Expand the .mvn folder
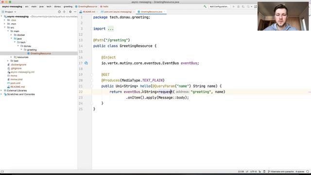311x175 pixels. [5, 24]
